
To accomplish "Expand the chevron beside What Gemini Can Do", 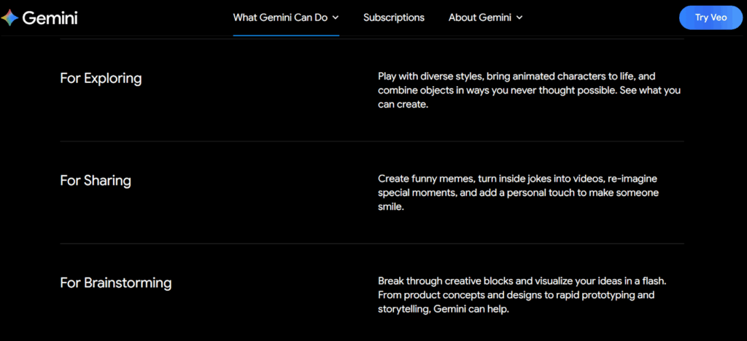I will [x=336, y=17].
